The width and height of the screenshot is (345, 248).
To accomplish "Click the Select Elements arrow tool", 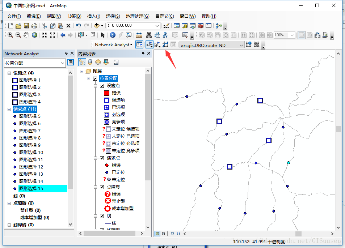I will pos(103,35).
